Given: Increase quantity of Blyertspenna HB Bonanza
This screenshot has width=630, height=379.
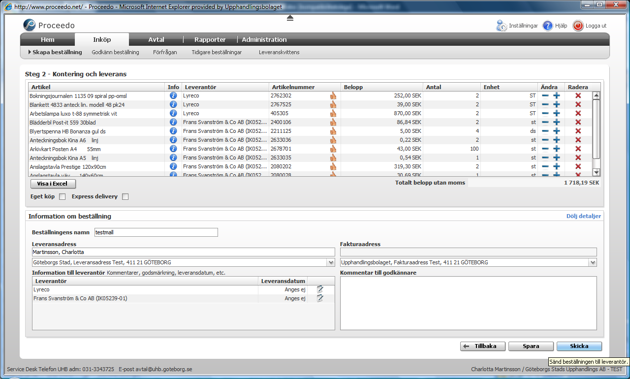Looking at the screenshot, I should (557, 131).
